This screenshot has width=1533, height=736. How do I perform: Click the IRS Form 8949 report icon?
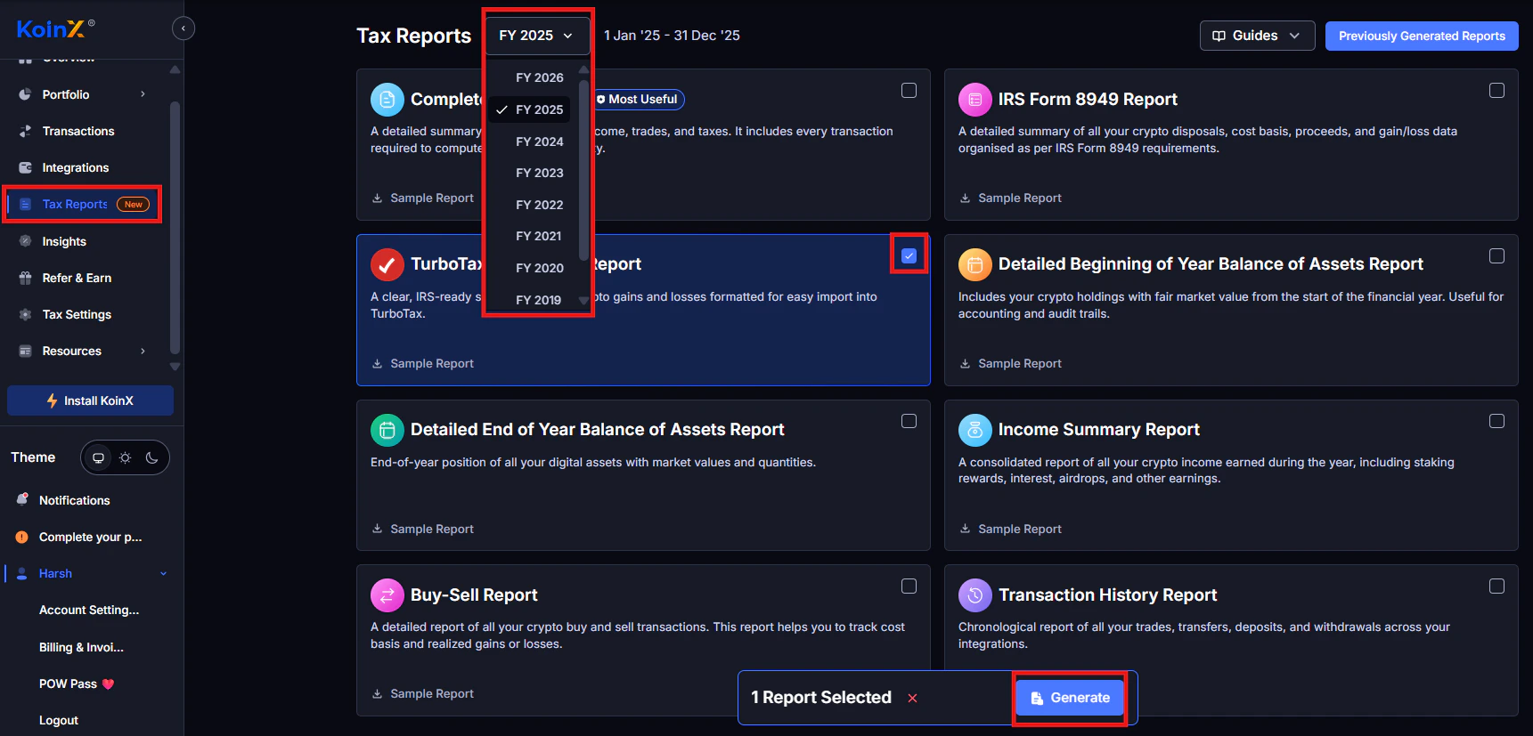(974, 100)
